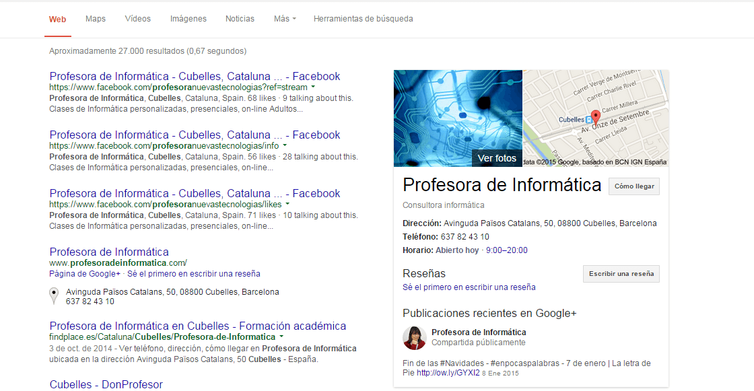The height and width of the screenshot is (391, 754).
Task: Open the ow.ly/GYXI2 link
Action: pyautogui.click(x=448, y=373)
